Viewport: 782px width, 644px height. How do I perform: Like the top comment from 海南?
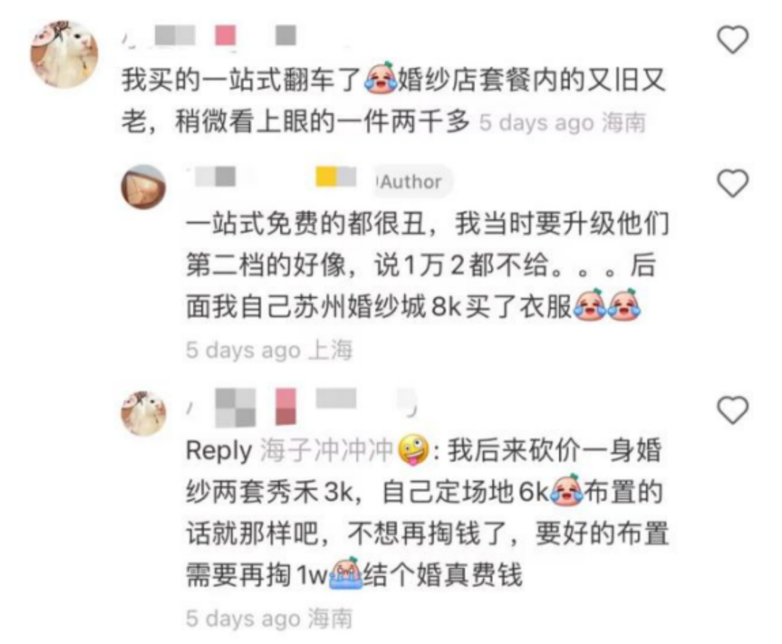(x=733, y=39)
